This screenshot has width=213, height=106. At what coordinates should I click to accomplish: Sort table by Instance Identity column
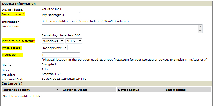coord(17,90)
